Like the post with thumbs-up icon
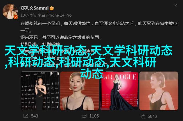 (x=143, y=116)
